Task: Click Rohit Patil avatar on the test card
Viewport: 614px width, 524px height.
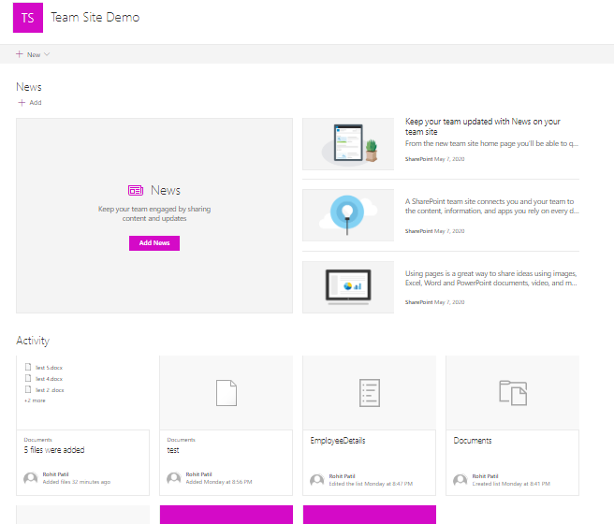Action: pyautogui.click(x=174, y=478)
